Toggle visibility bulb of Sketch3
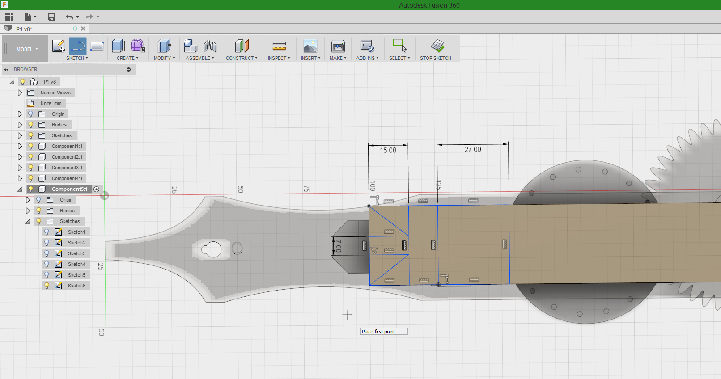This screenshot has height=379, width=721. click(x=47, y=253)
